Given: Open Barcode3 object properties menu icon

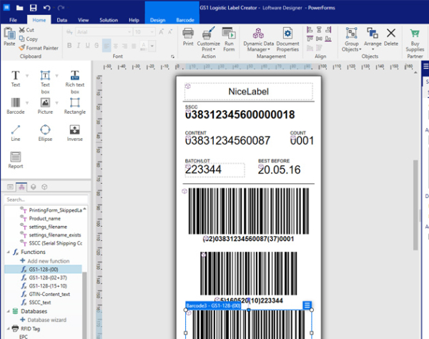Looking at the screenshot, I should pos(307,305).
